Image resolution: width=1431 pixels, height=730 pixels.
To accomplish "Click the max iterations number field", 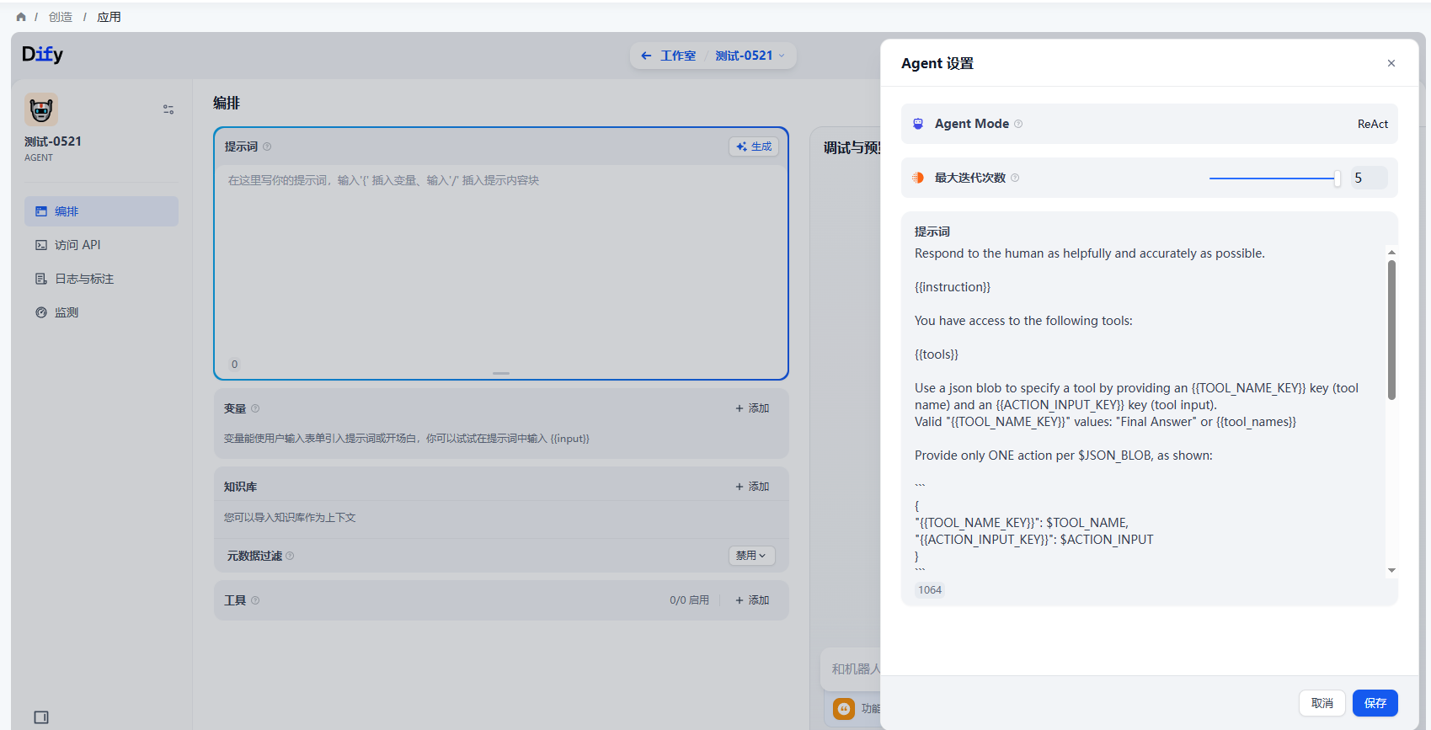I will tap(1368, 179).
